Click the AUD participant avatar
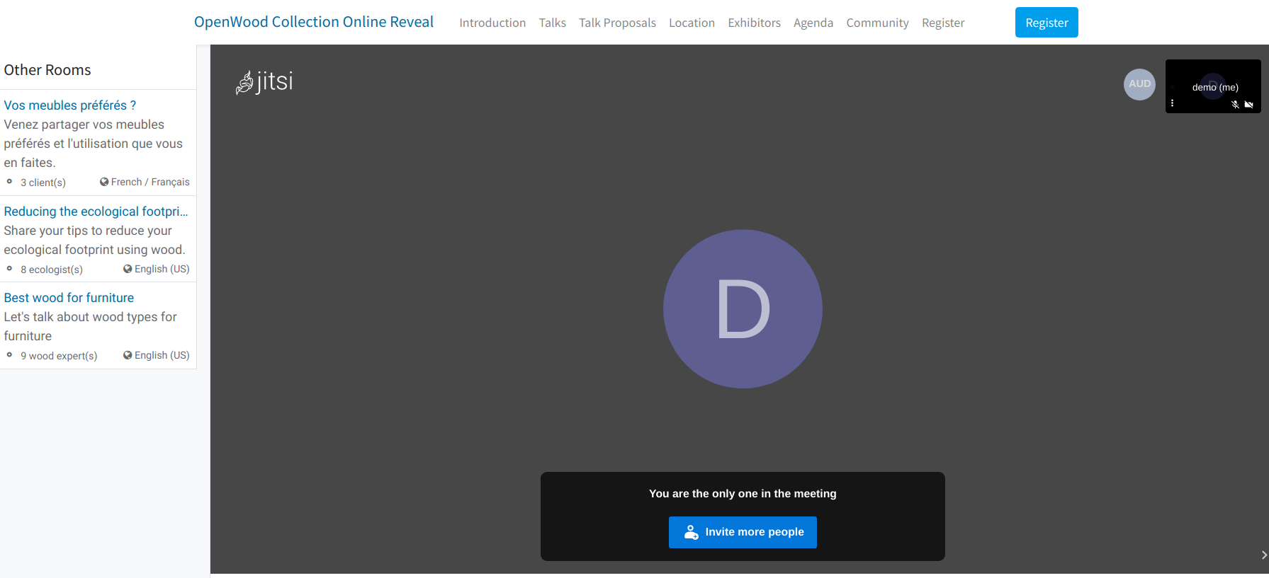This screenshot has height=578, width=1269. [x=1139, y=84]
